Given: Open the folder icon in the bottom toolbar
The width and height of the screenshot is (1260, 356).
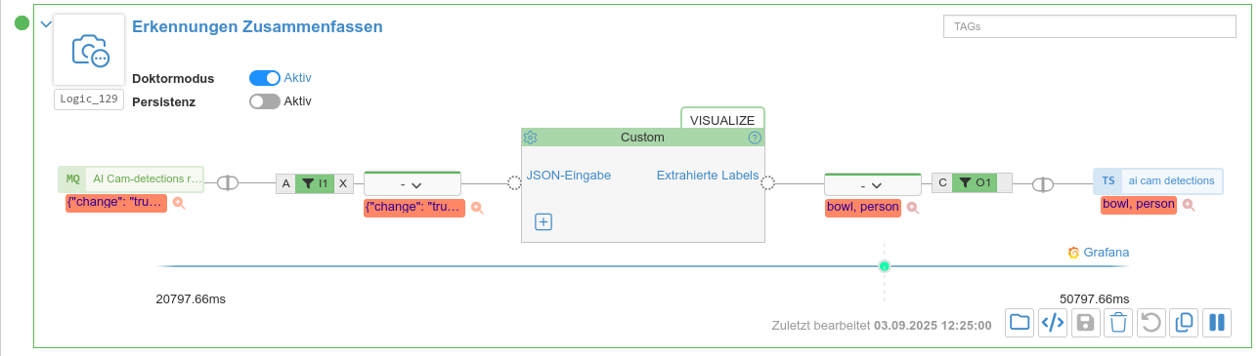Looking at the screenshot, I should tap(1020, 323).
